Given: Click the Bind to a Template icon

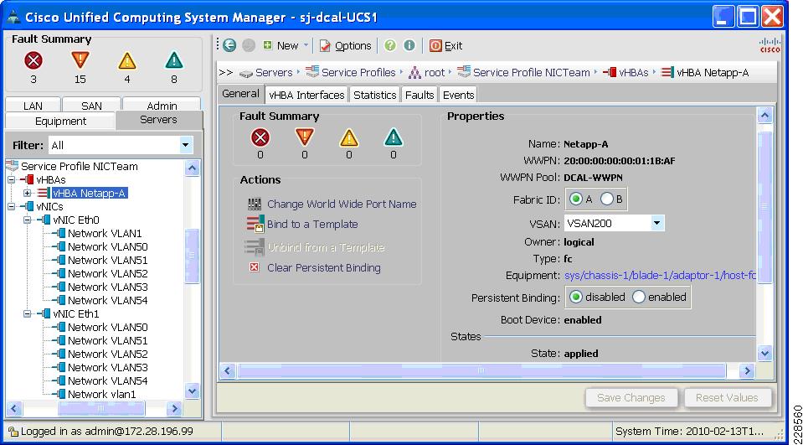Looking at the screenshot, I should (x=255, y=225).
